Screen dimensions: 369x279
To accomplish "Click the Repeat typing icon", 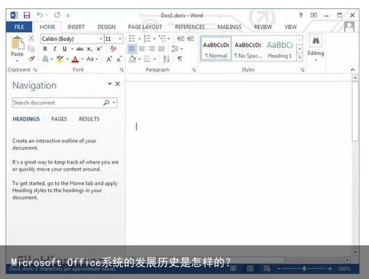I will (x=57, y=15).
